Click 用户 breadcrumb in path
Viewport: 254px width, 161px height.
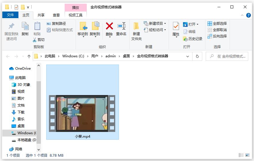coord(95,56)
